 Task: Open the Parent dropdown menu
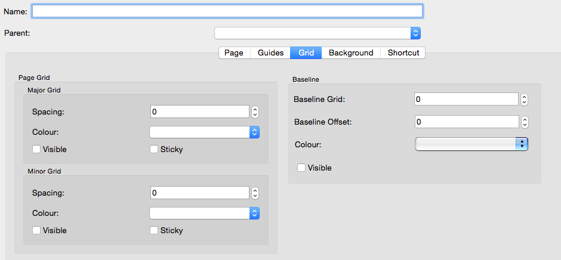point(318,33)
